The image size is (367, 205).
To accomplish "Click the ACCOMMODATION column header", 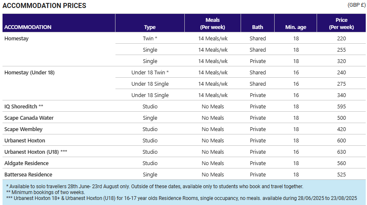I will tap(28, 27).
